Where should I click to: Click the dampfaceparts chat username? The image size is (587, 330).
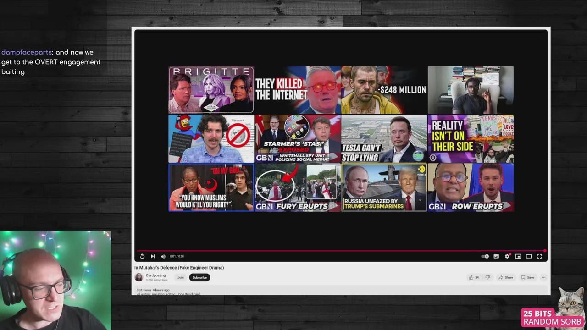coord(26,52)
